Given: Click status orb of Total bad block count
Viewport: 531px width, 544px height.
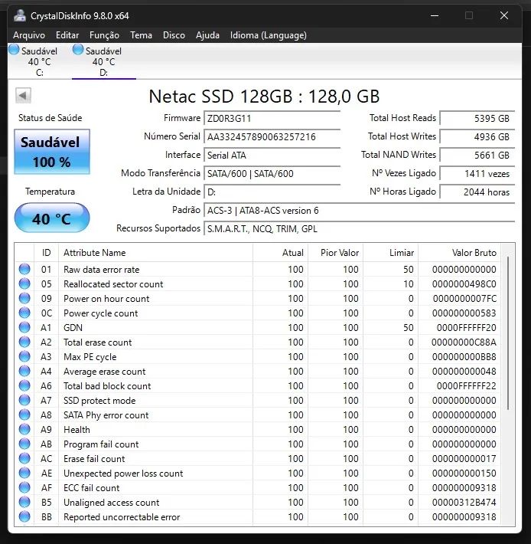Looking at the screenshot, I should click(x=24, y=386).
